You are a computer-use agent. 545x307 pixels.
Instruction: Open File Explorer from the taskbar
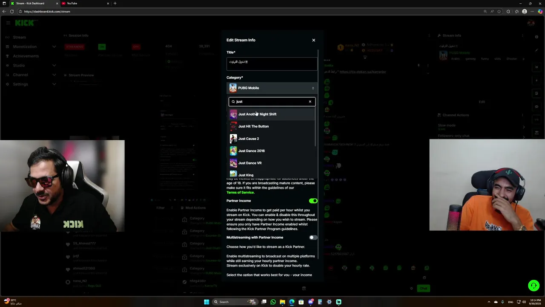click(x=282, y=302)
